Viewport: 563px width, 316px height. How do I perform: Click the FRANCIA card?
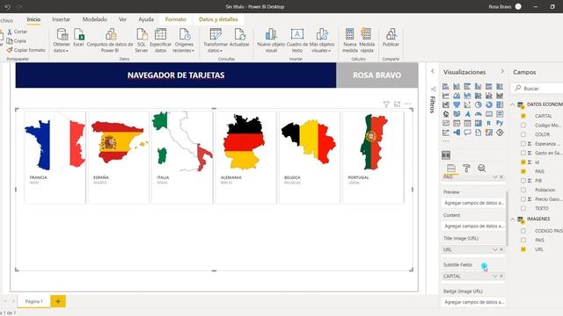(55, 158)
